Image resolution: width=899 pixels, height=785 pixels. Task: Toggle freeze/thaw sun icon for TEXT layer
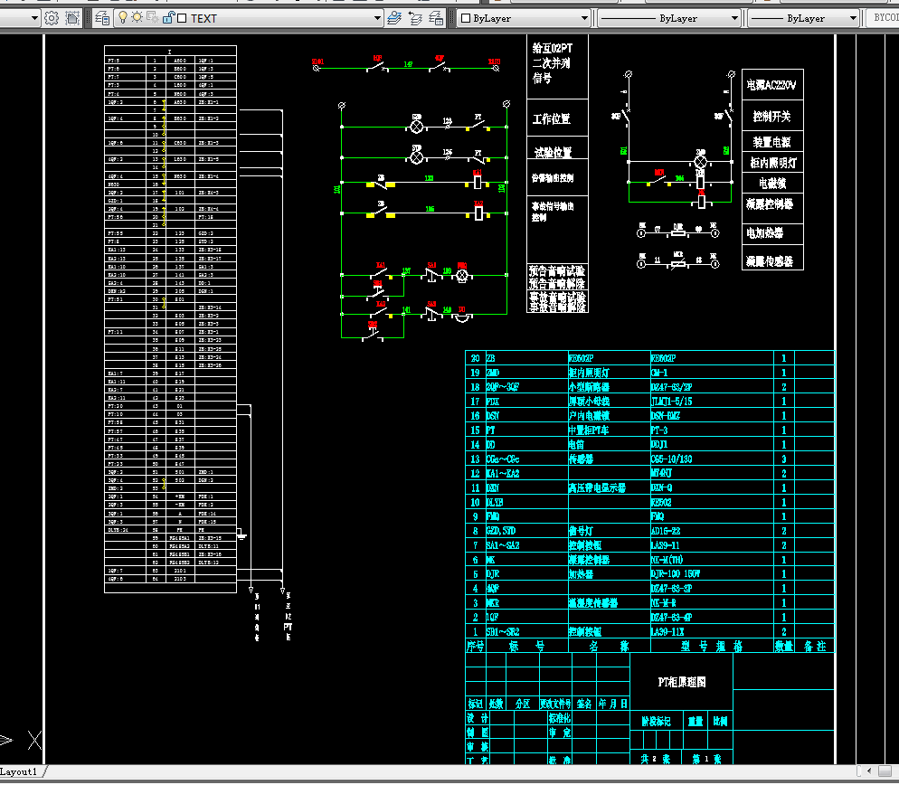coord(137,18)
